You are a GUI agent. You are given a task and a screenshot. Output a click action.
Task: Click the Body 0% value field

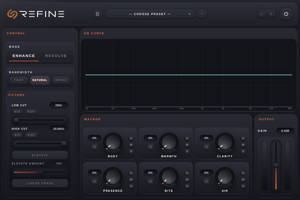point(94,138)
